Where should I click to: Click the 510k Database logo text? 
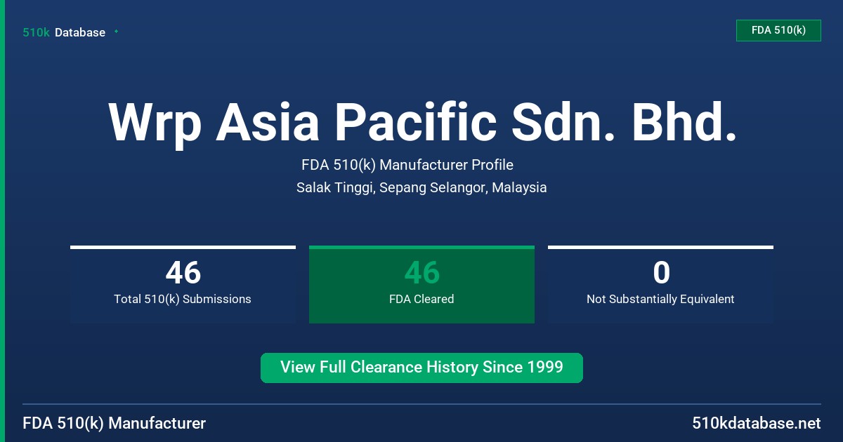(64, 32)
